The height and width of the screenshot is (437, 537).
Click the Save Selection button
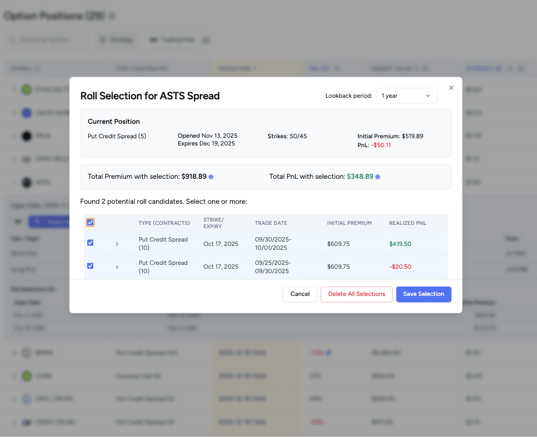point(424,294)
